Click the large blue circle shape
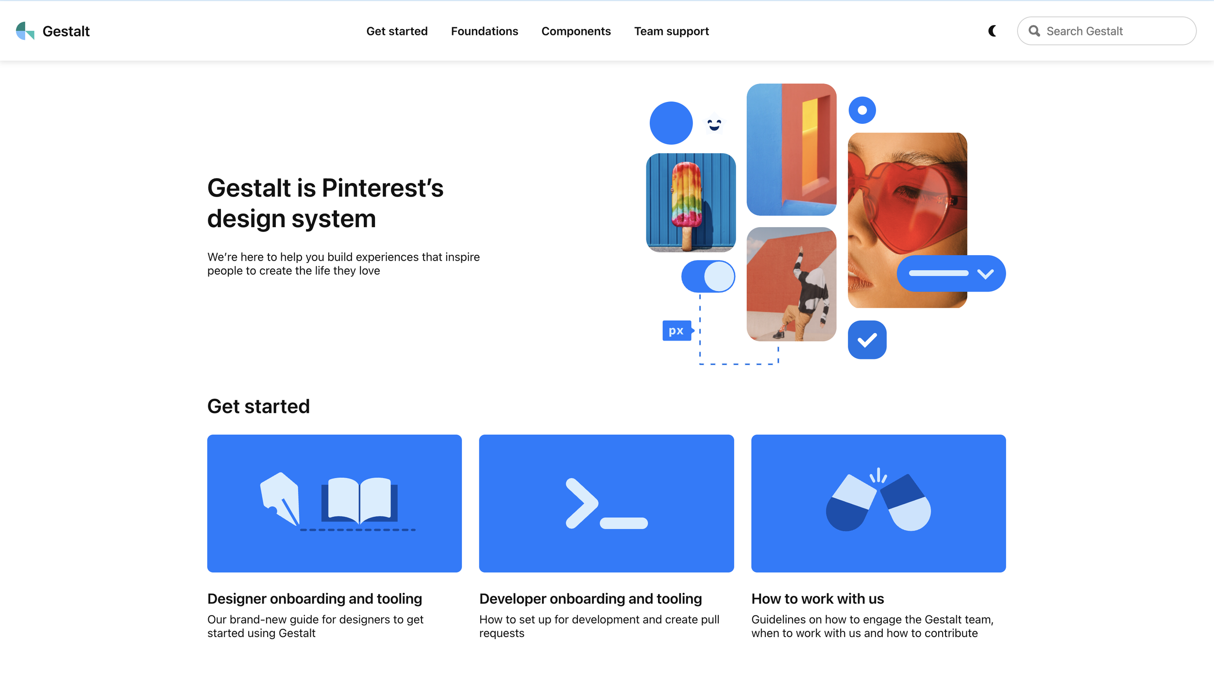Screen dimensions: 1214x674 click(671, 123)
